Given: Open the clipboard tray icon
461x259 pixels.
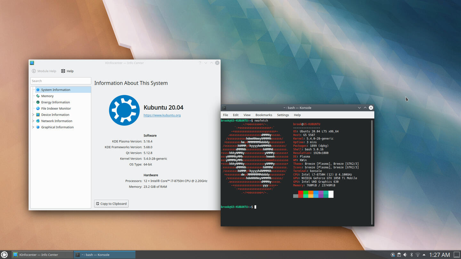Looking at the screenshot, I should (x=399, y=255).
